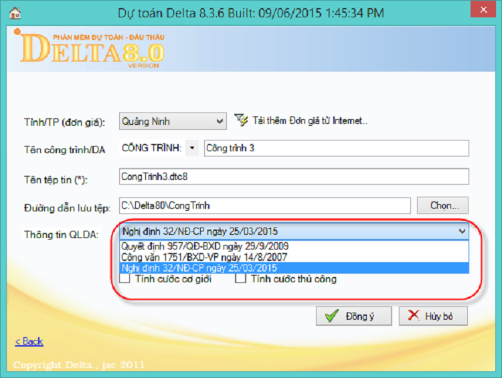Image resolution: width=502 pixels, height=378 pixels.
Task: Click the C:\Delta80\CongTrinh path field
Action: pyautogui.click(x=265, y=205)
